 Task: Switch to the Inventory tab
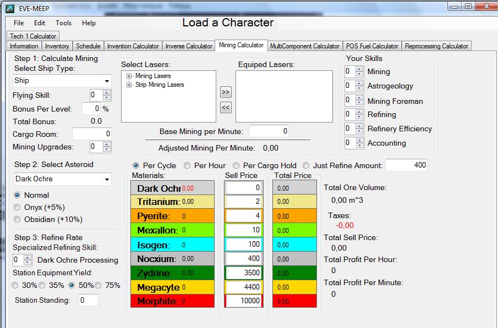(57, 46)
